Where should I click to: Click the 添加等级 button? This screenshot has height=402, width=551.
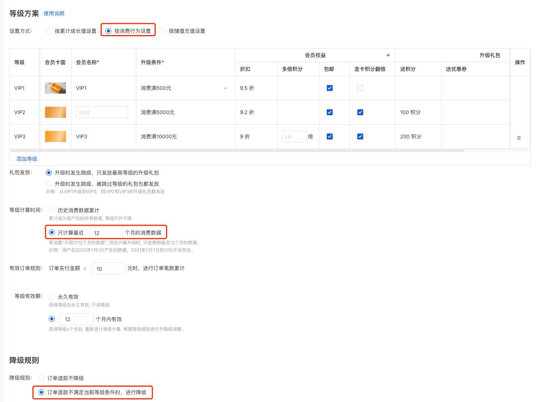[x=27, y=159]
